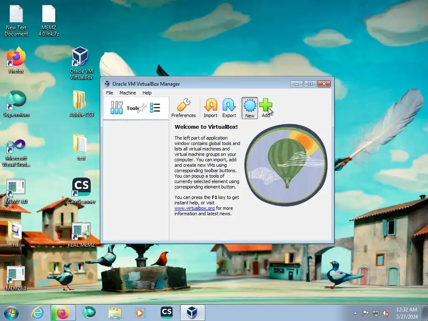
Task: Select the MEMZ 4.0.lnk.7z desktop file
Action: pos(48,21)
